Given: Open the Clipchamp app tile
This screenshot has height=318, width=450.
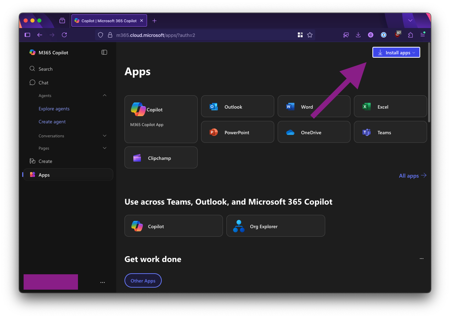Looking at the screenshot, I should pos(161,158).
